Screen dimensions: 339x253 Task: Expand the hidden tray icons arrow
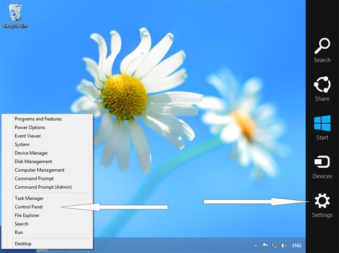(x=256, y=246)
